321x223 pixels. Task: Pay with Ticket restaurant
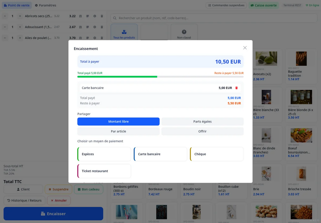point(104,171)
